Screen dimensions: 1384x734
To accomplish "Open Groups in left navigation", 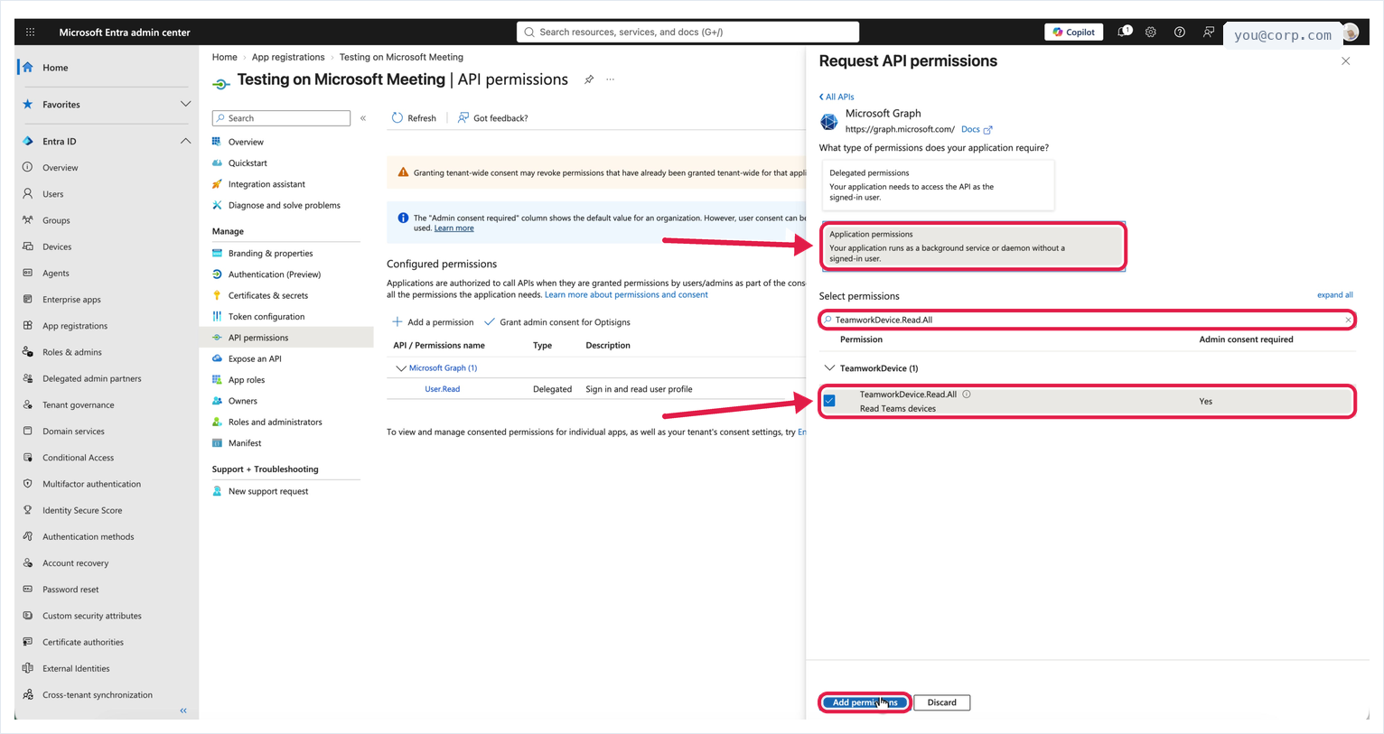I will click(56, 220).
